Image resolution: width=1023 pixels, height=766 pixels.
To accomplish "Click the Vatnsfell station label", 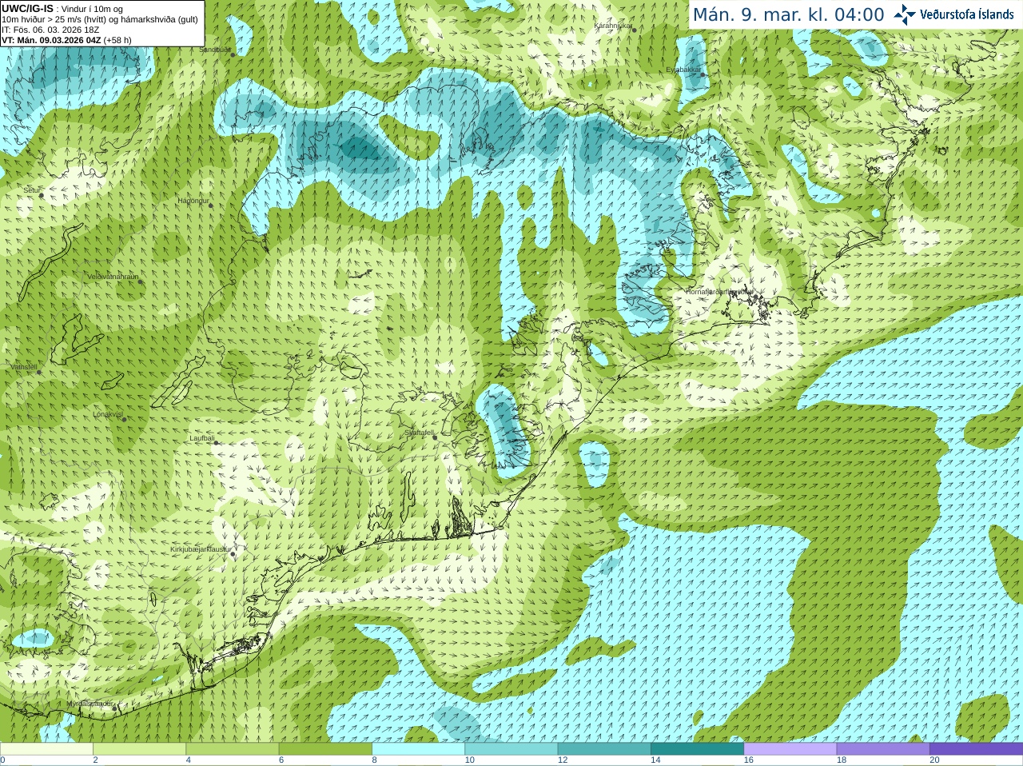I will (x=23, y=367).
